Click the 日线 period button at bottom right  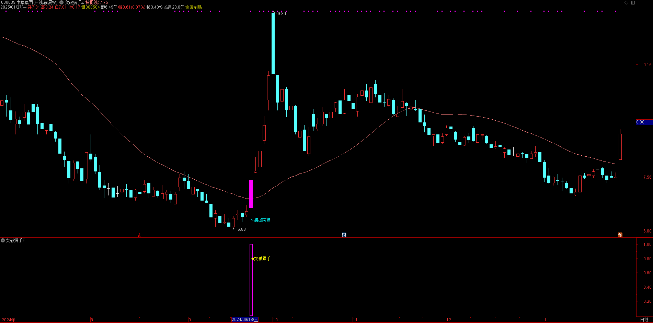point(644,320)
